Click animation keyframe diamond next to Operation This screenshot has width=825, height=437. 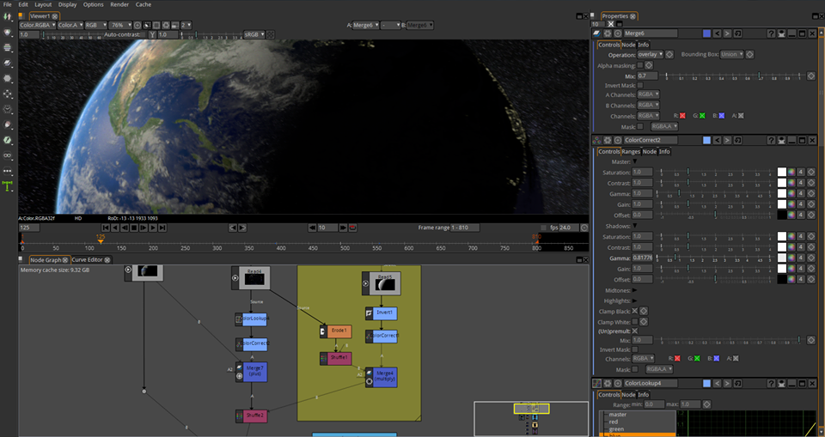pos(669,55)
